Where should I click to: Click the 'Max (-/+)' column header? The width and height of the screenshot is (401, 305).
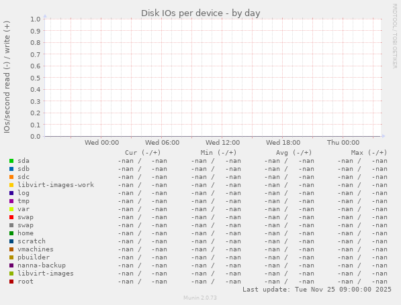click(x=369, y=153)
